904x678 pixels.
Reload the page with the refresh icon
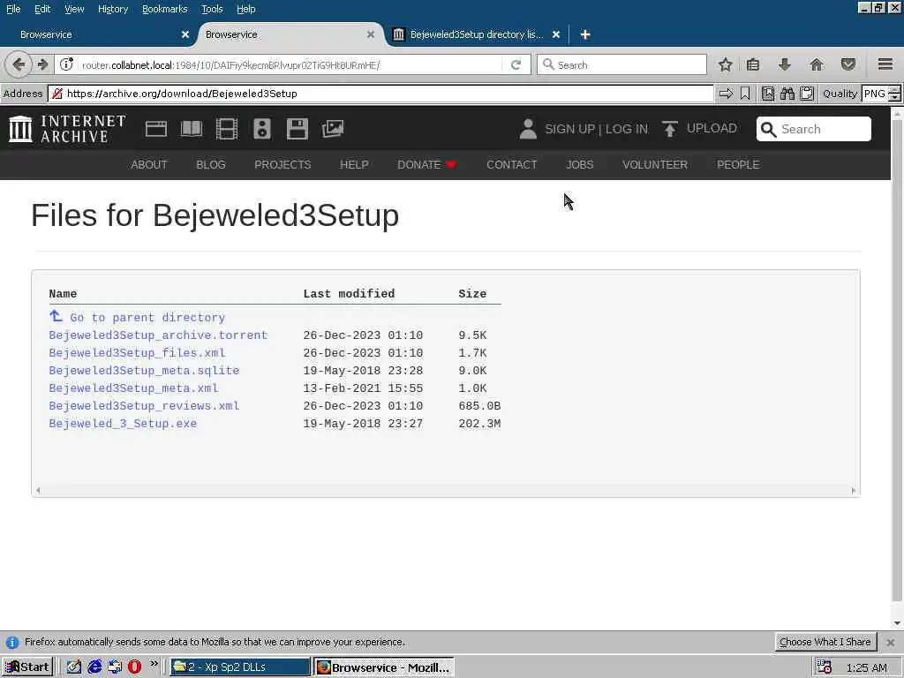[516, 64]
